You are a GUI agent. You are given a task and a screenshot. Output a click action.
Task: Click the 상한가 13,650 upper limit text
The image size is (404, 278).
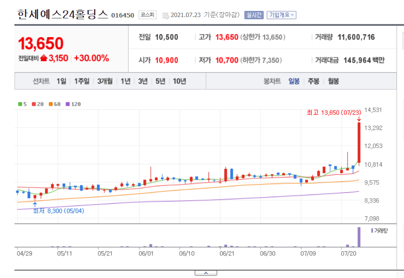click(263, 37)
